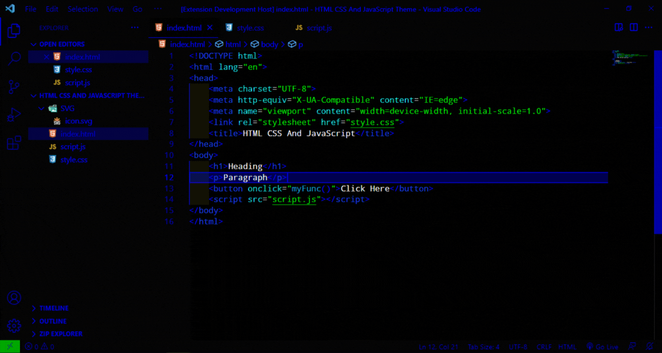
Task: Open Explorer views and more actions ellipsis
Action: [135, 28]
